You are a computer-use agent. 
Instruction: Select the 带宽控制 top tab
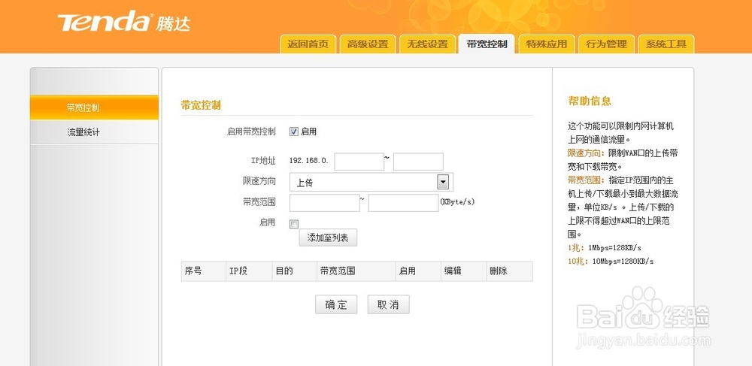487,44
